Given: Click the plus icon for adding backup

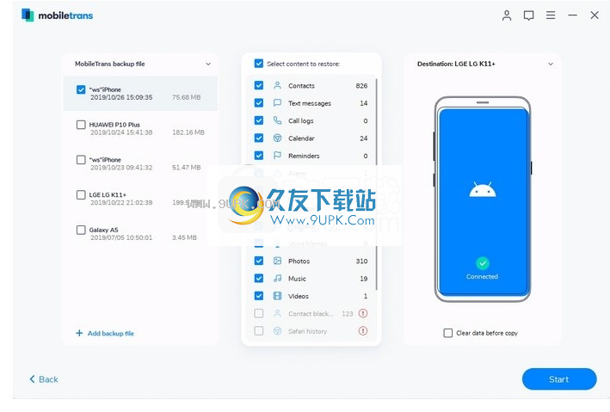Looking at the screenshot, I should coord(79,333).
